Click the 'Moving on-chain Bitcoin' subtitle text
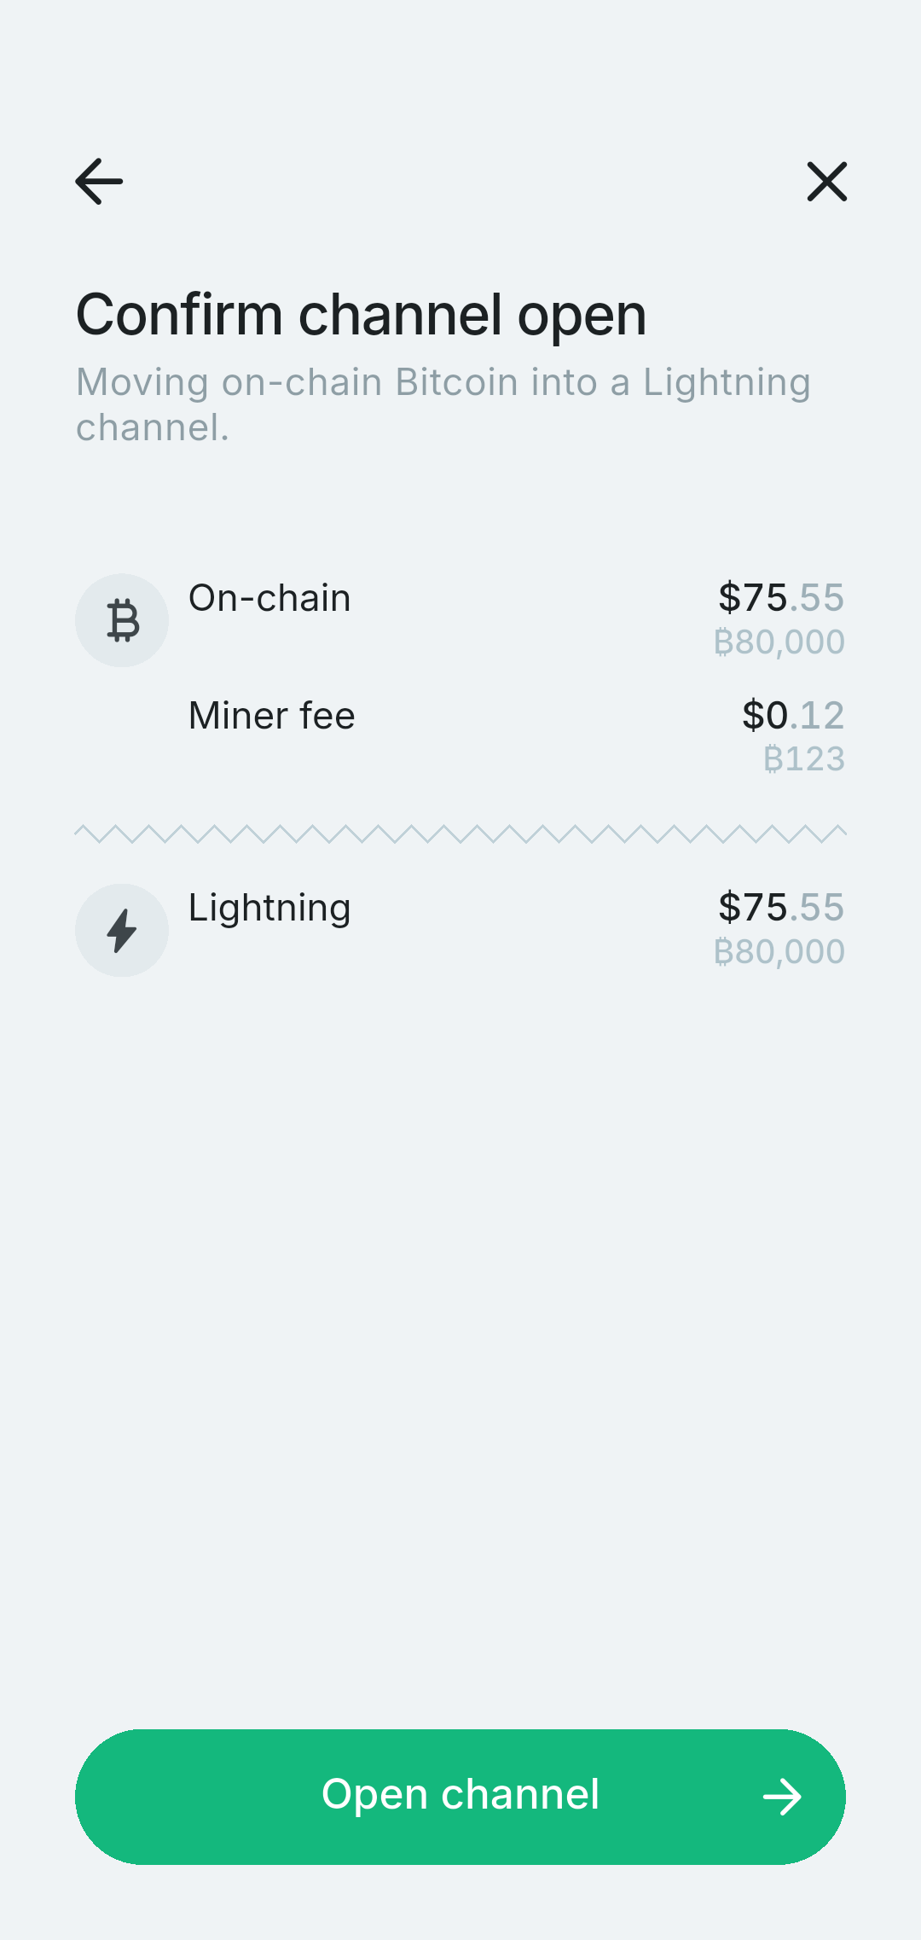 [443, 404]
